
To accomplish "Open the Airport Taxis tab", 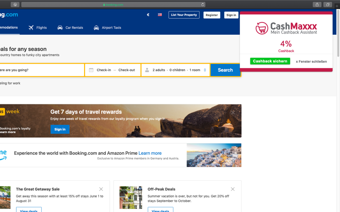I will tap(108, 28).
